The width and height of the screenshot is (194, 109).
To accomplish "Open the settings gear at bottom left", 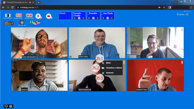I will click(x=11, y=106).
